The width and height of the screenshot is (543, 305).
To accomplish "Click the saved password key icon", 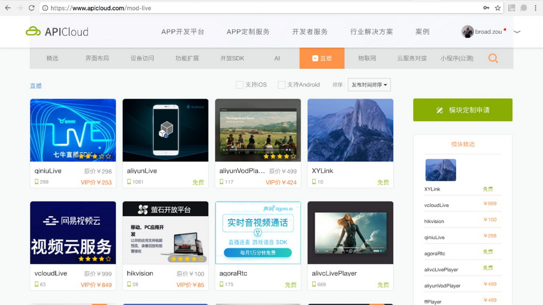I will point(486,8).
